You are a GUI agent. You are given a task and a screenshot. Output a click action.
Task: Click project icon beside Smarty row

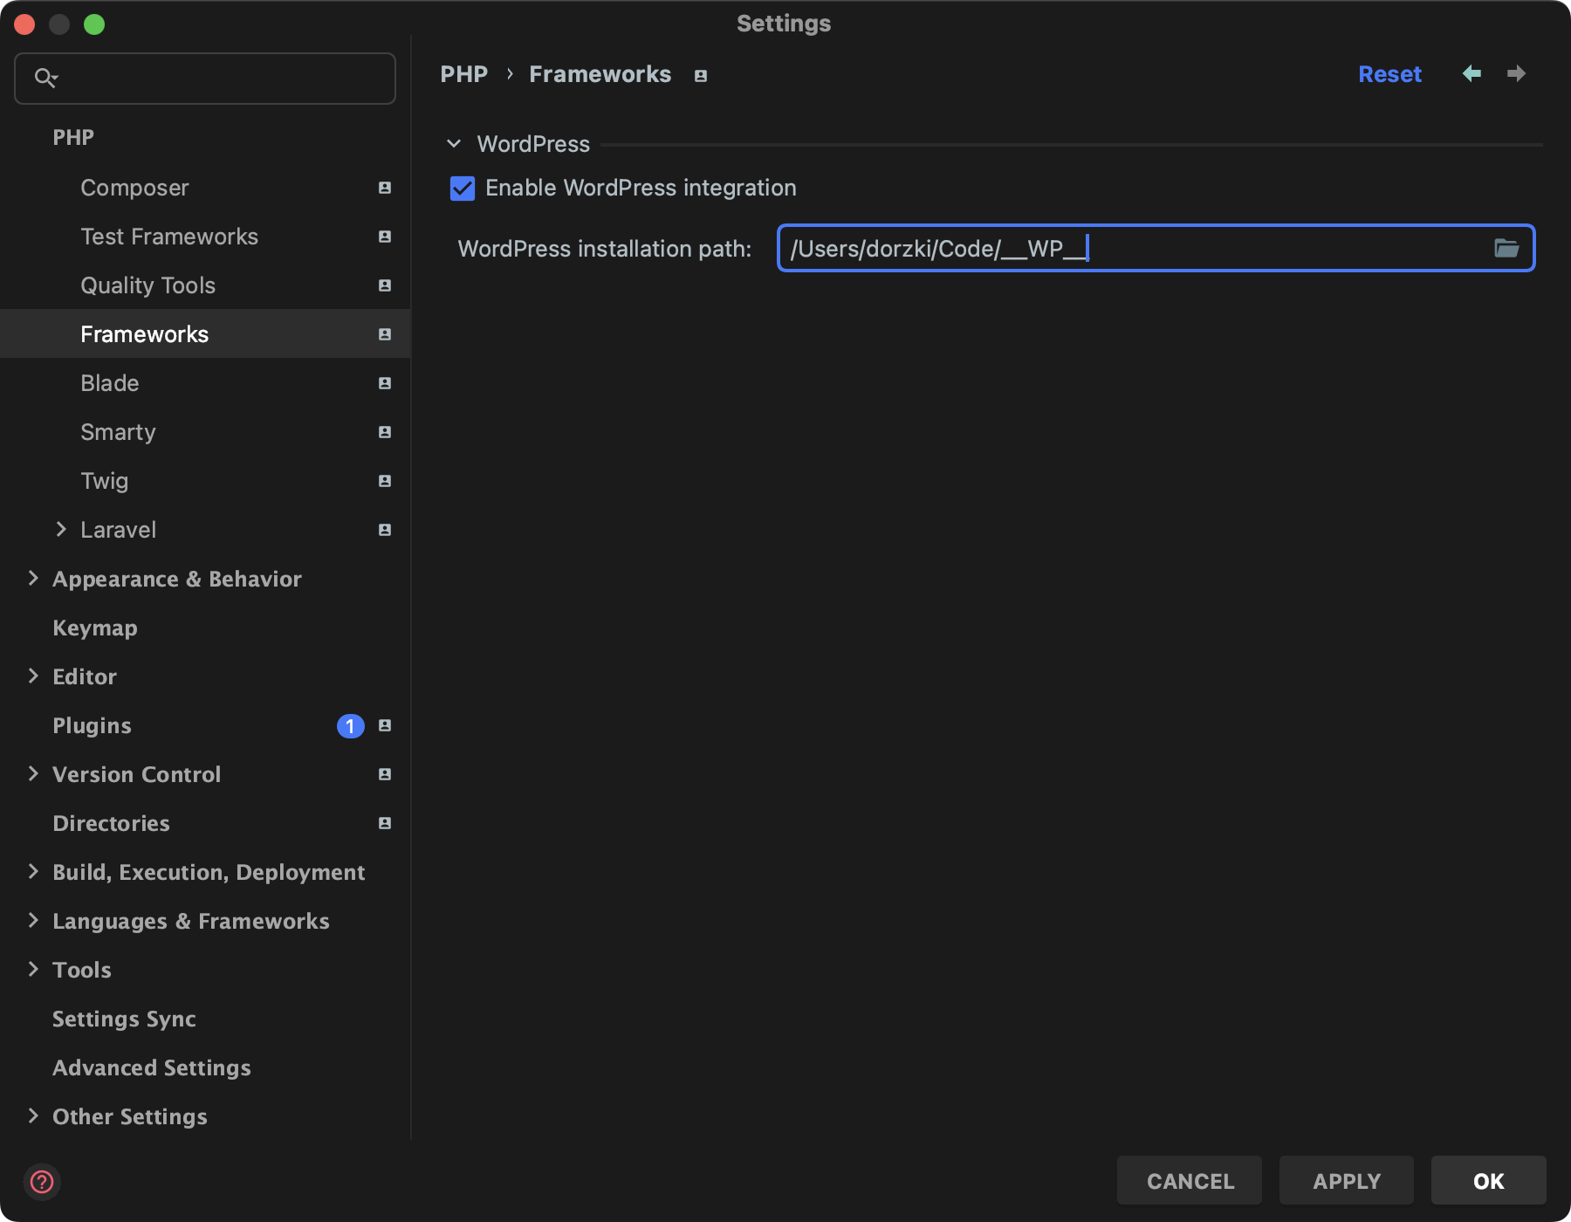point(385,432)
